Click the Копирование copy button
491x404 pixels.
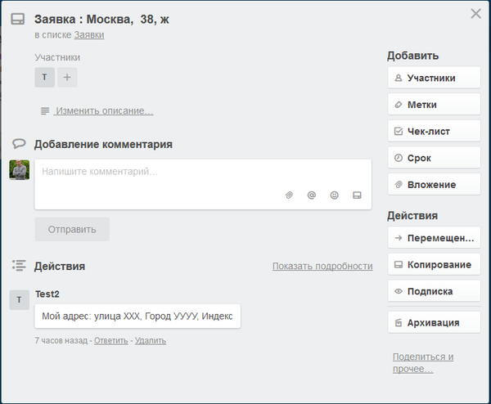pos(434,265)
